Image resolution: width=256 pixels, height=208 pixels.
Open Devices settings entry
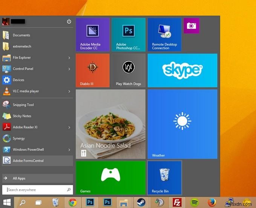tap(37, 80)
